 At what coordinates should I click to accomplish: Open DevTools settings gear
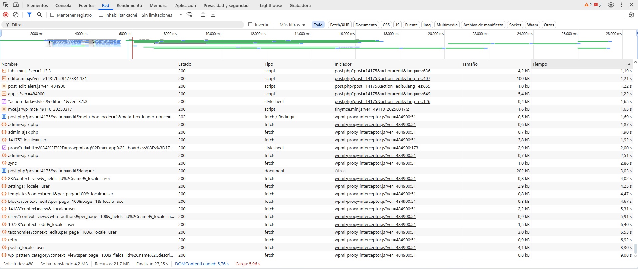(x=611, y=5)
